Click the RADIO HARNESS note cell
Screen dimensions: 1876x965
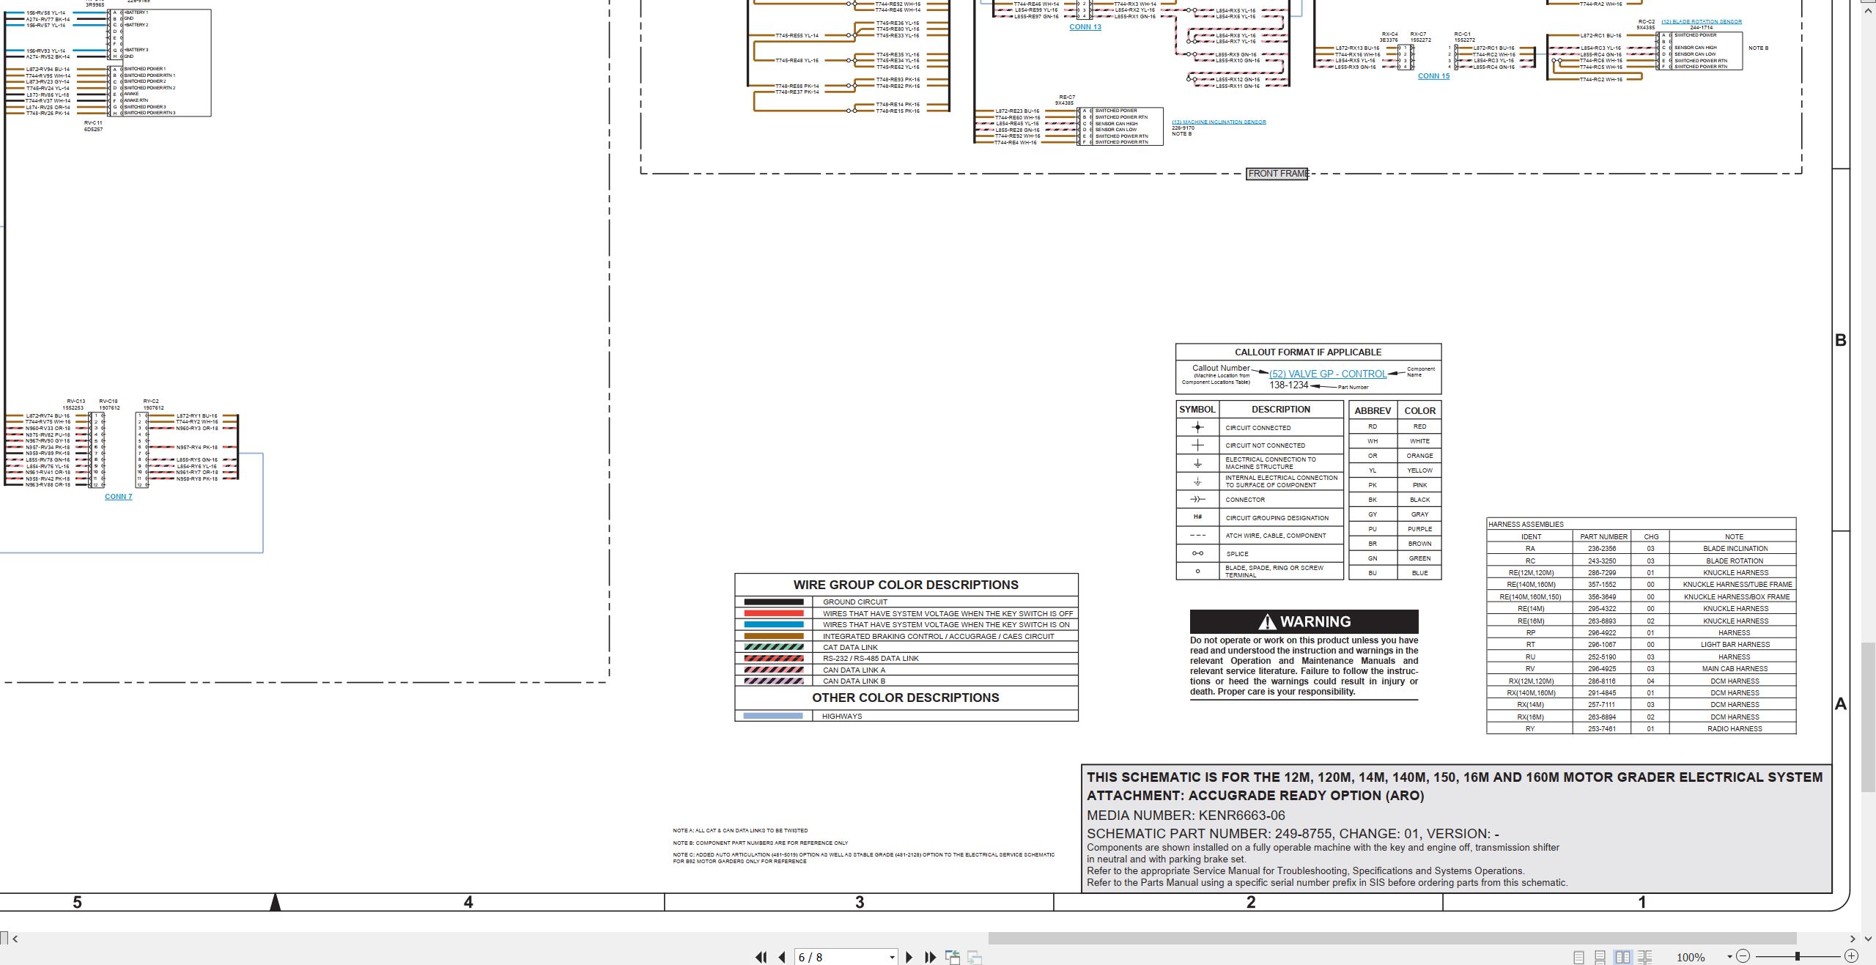[1735, 729]
